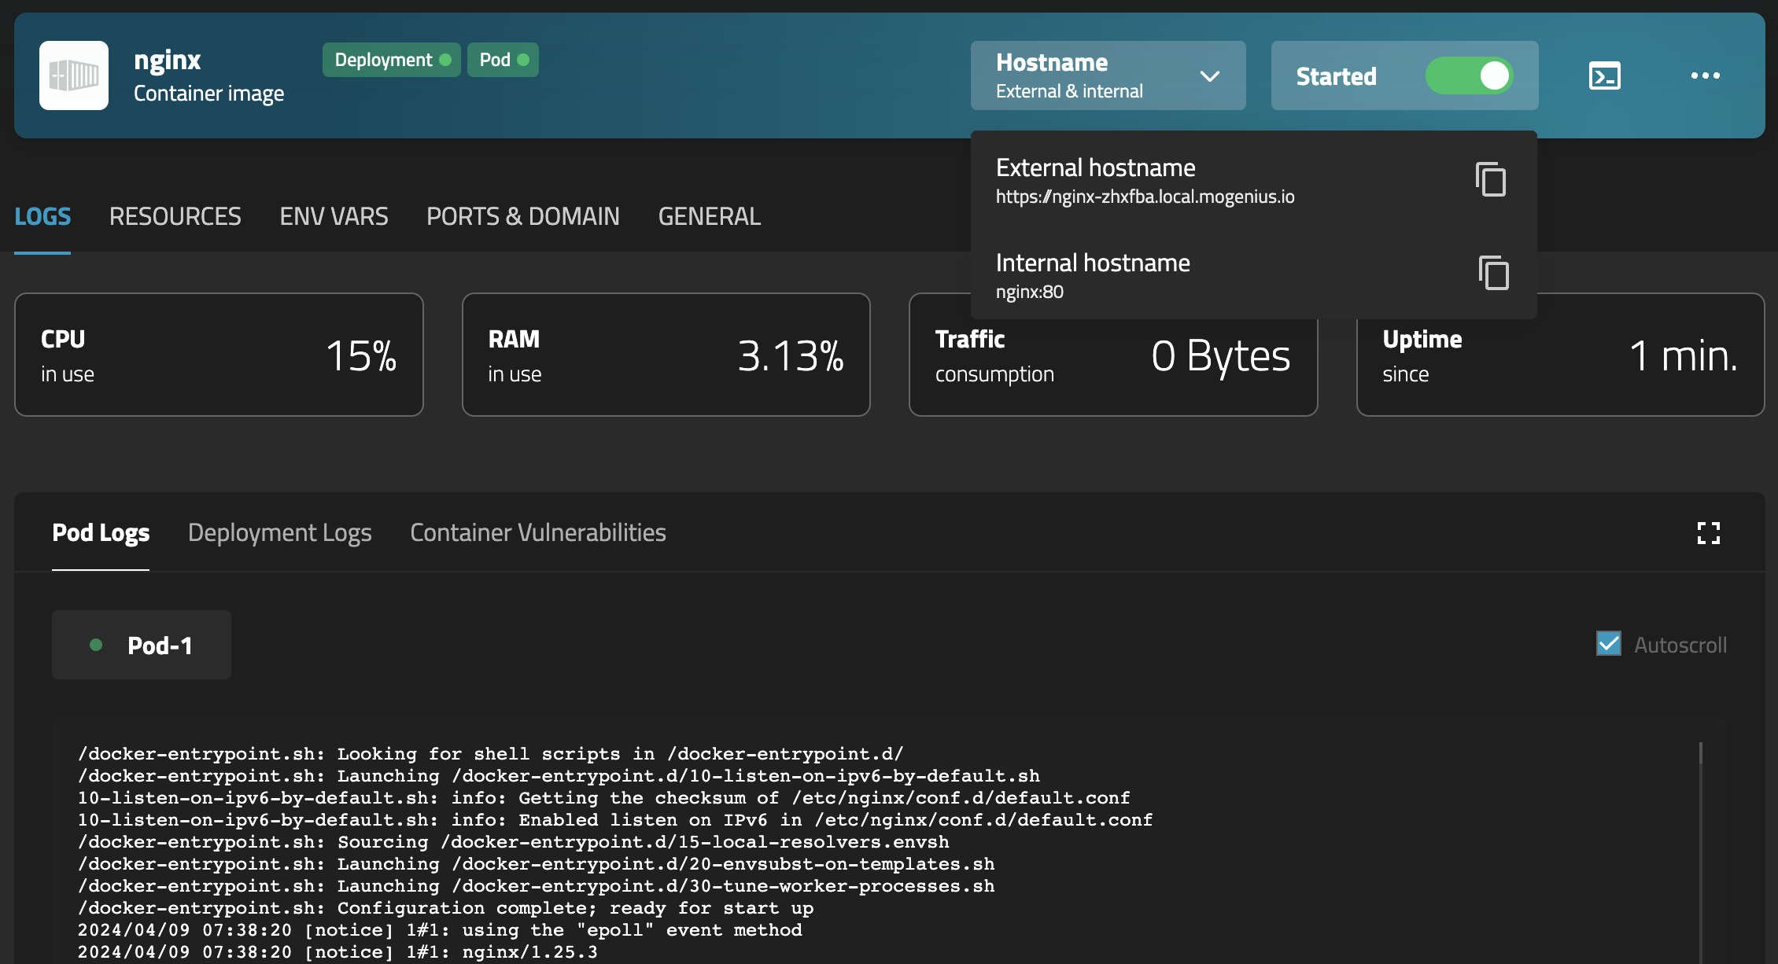The width and height of the screenshot is (1778, 964).
Task: Show Deployment Logs
Action: click(279, 533)
